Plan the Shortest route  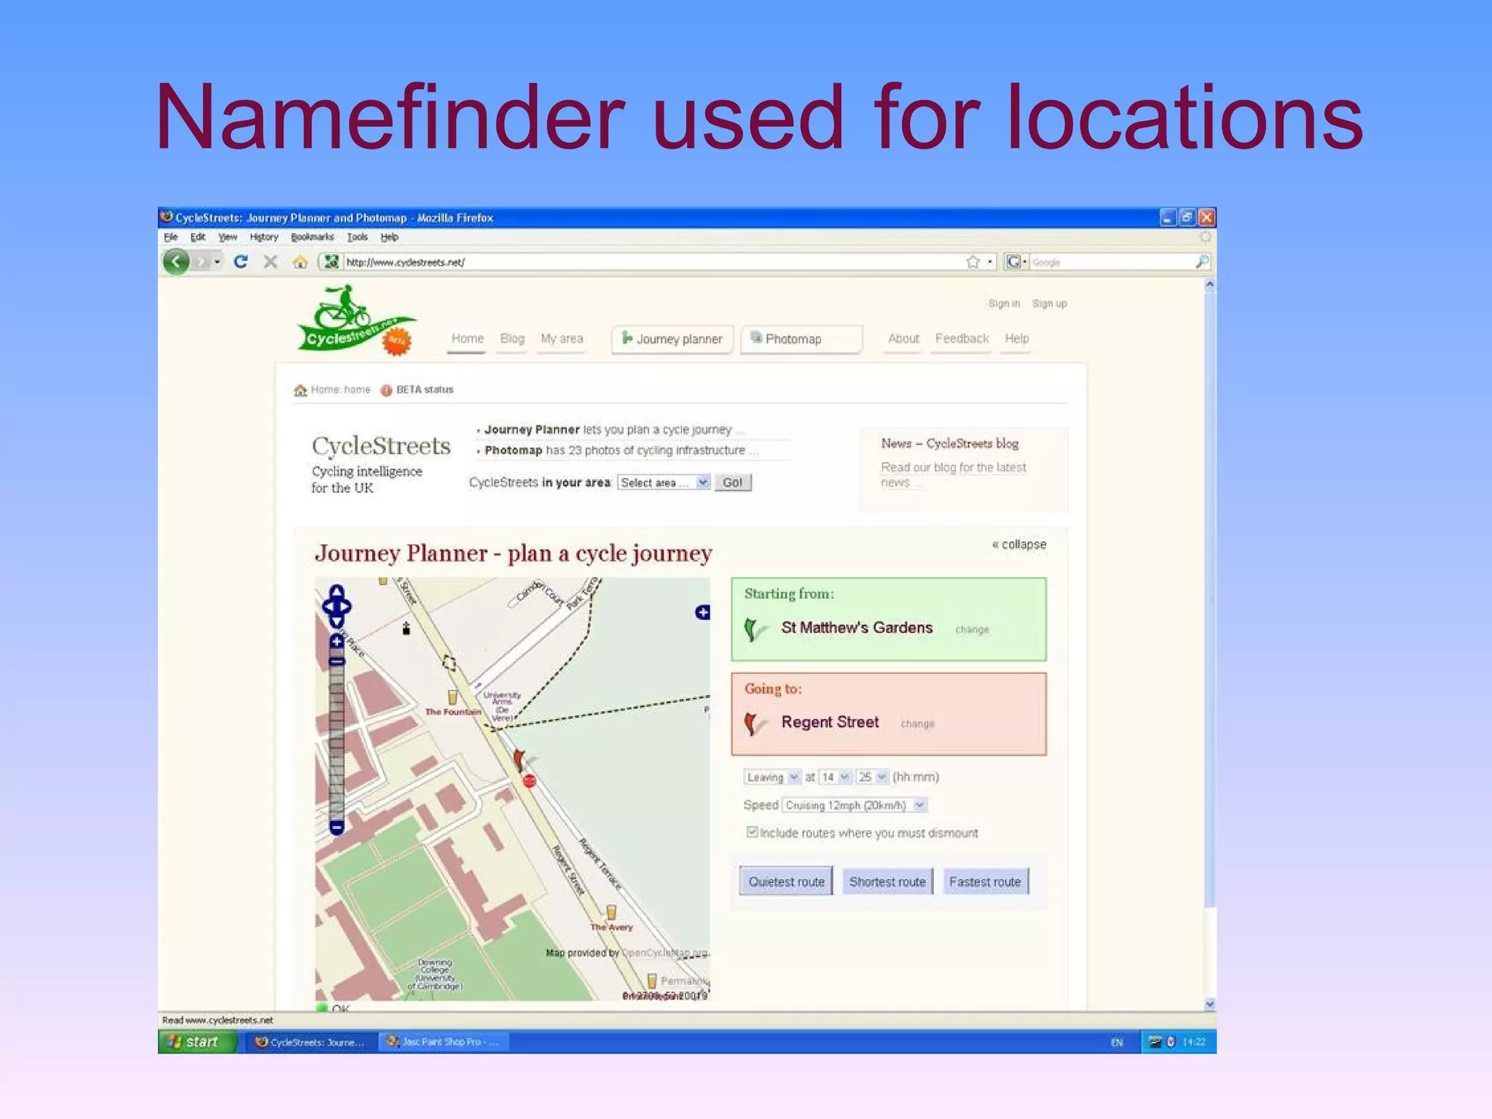click(x=887, y=882)
